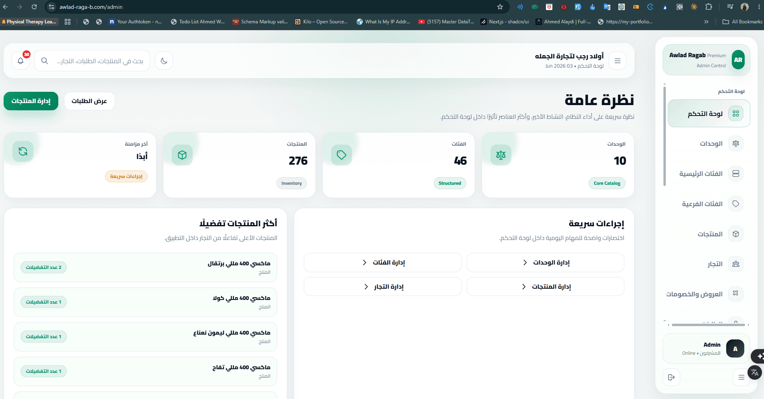The image size is (764, 399).
Task: Select ماكسي 400 مللي ليمون نعناع product
Action: pyautogui.click(x=145, y=337)
